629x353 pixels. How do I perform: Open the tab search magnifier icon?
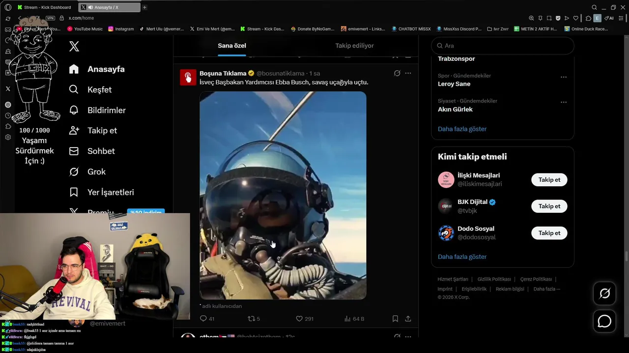tap(594, 7)
